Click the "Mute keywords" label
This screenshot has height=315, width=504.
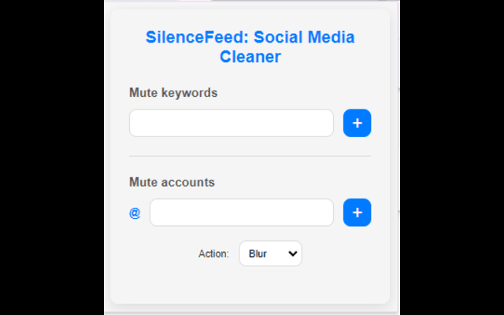[173, 93]
